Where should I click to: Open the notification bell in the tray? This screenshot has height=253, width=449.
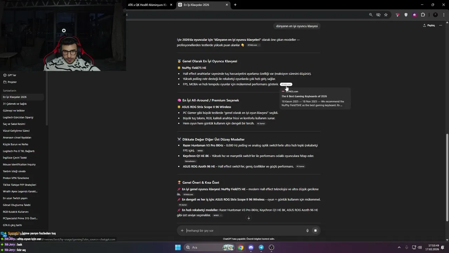click(x=443, y=247)
